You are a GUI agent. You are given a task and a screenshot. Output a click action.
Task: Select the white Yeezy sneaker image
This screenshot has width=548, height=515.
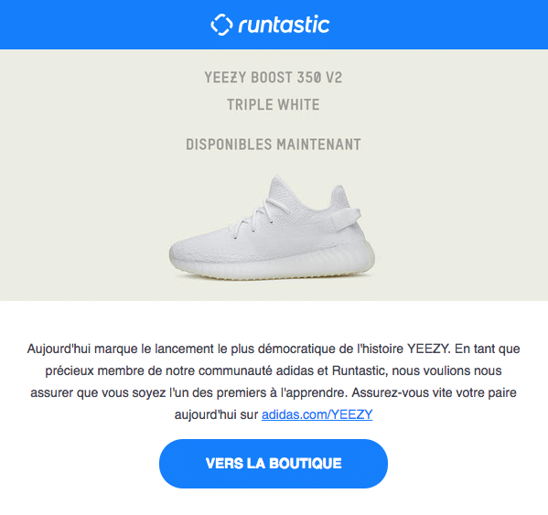pyautogui.click(x=272, y=229)
